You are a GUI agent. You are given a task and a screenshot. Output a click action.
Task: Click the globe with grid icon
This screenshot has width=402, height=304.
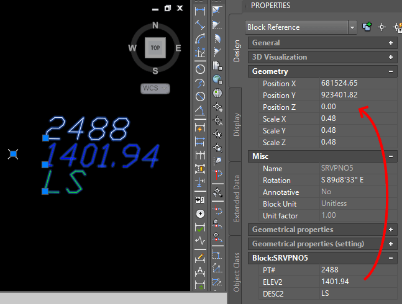tap(217, 79)
